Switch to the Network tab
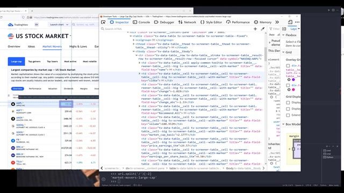The image size is (344, 193). pos(188,22)
